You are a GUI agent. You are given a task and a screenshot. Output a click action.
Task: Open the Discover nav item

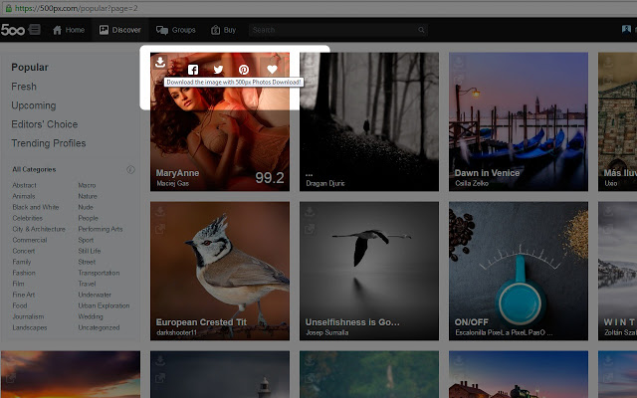(120, 30)
